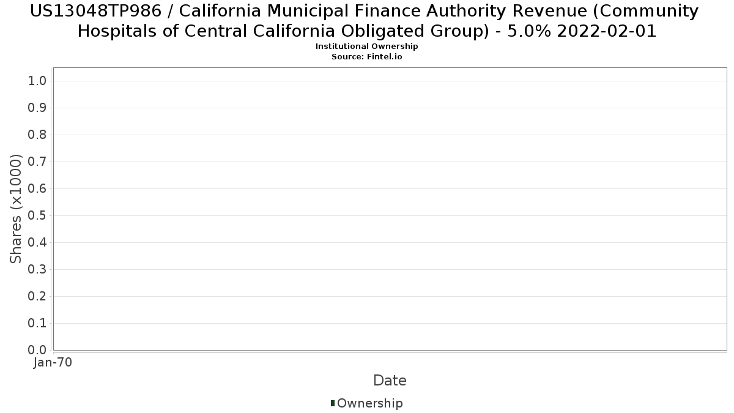Select the 0.2 y-axis tick label
This screenshot has height=413, width=734.
(37, 297)
